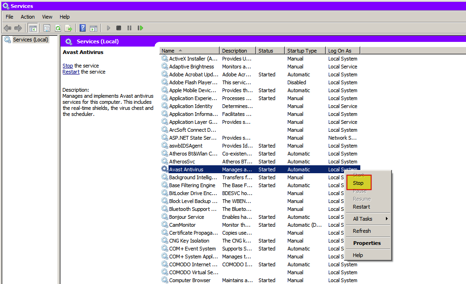Refresh the services list using the toolbar icon
The width and height of the screenshot is (466, 284).
click(x=58, y=27)
